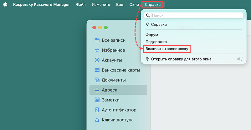This screenshot has width=251, height=130.
Task: Click the documents icon for Документы
Action: pyautogui.click(x=97, y=80)
